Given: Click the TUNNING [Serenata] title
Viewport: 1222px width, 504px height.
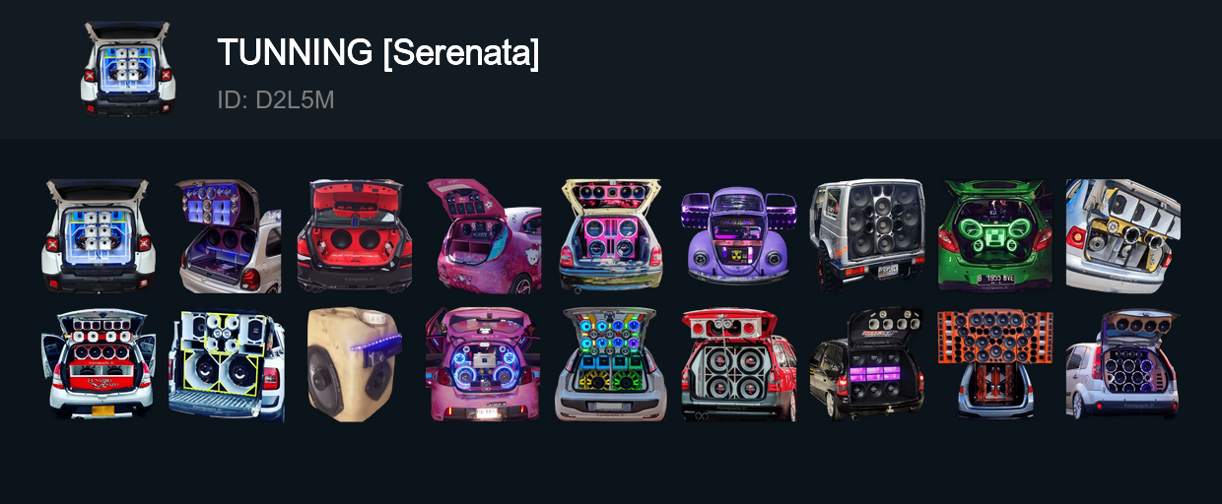Looking at the screenshot, I should [378, 52].
